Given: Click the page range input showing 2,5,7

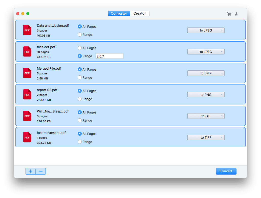Looking at the screenshot, I should pyautogui.click(x=109, y=56).
